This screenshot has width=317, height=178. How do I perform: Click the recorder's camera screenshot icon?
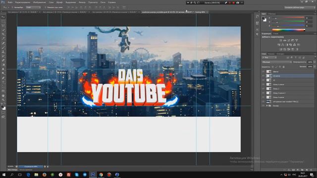click(238, 2)
